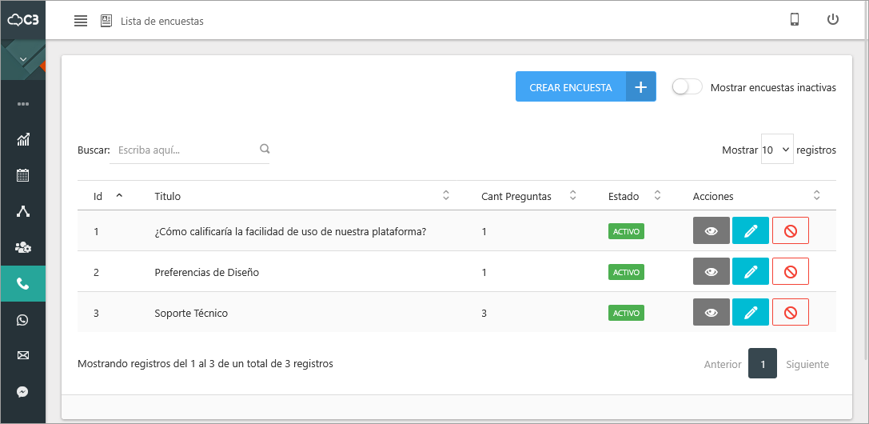869x424 pixels.
Task: Click the mobile phone icon in header
Action: (x=795, y=20)
